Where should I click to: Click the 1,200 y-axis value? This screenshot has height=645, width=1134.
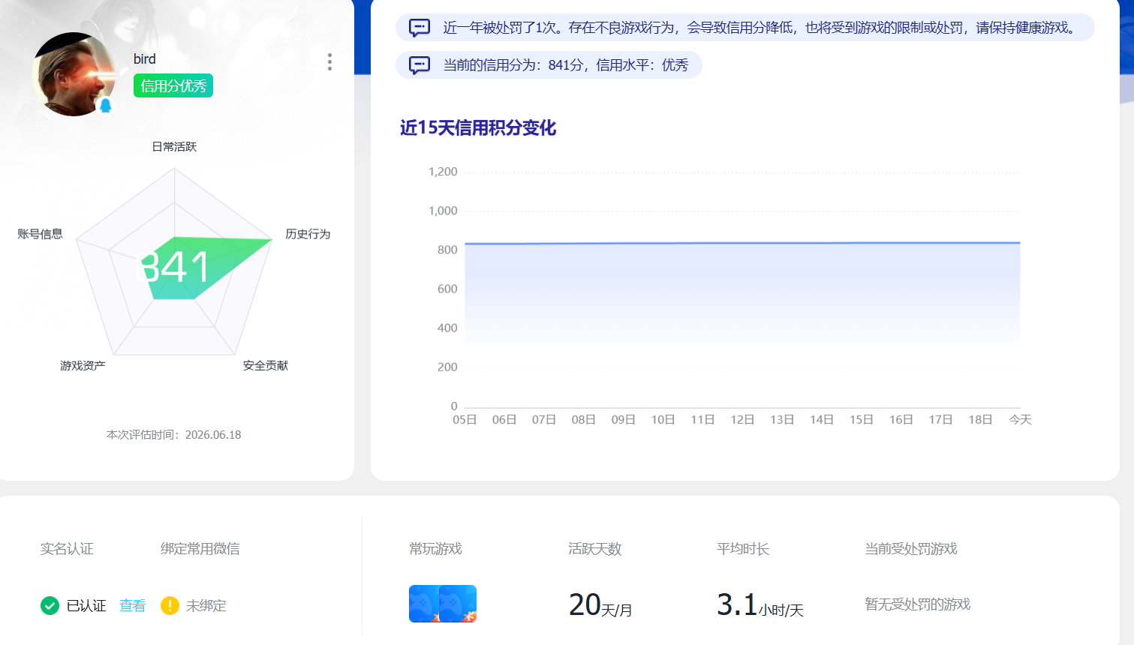click(x=443, y=172)
